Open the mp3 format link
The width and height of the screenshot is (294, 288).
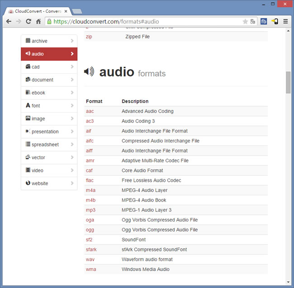click(x=90, y=210)
